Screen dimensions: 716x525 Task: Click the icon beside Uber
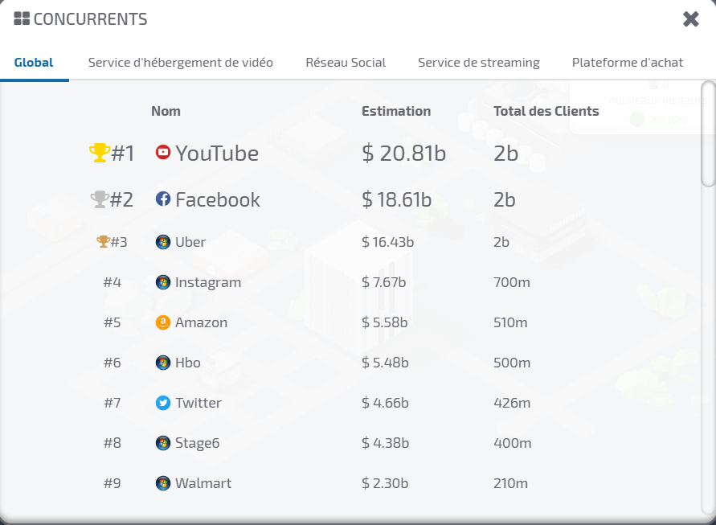click(x=163, y=242)
